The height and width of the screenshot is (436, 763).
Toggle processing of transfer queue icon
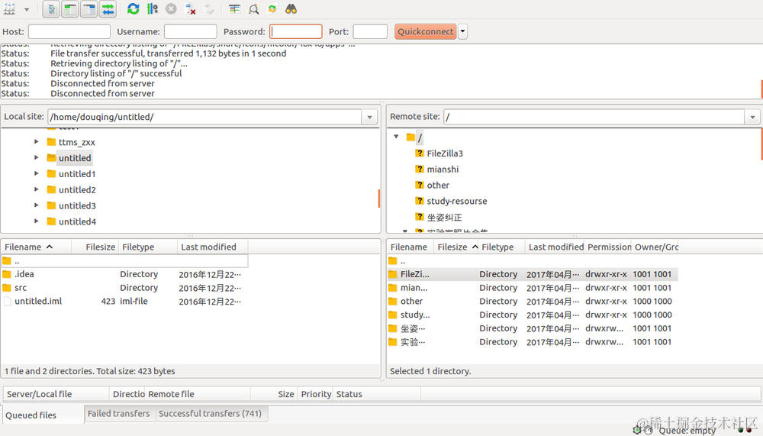153,8
